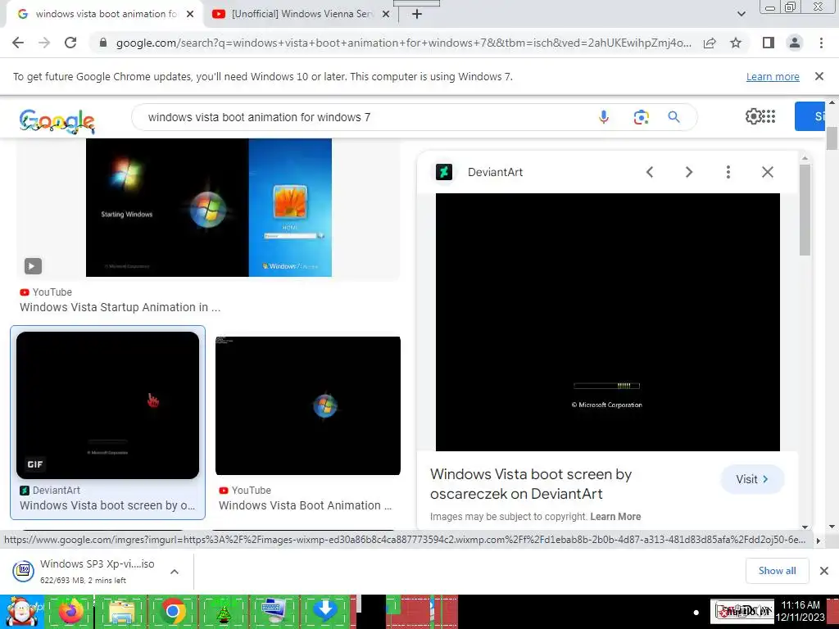Click the Google search text box
The height and width of the screenshot is (629, 839).
click(x=364, y=117)
